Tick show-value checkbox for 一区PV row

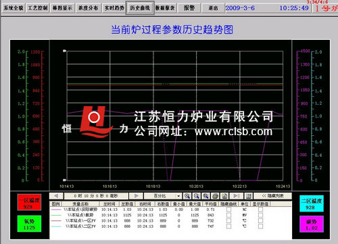click(x=260, y=220)
